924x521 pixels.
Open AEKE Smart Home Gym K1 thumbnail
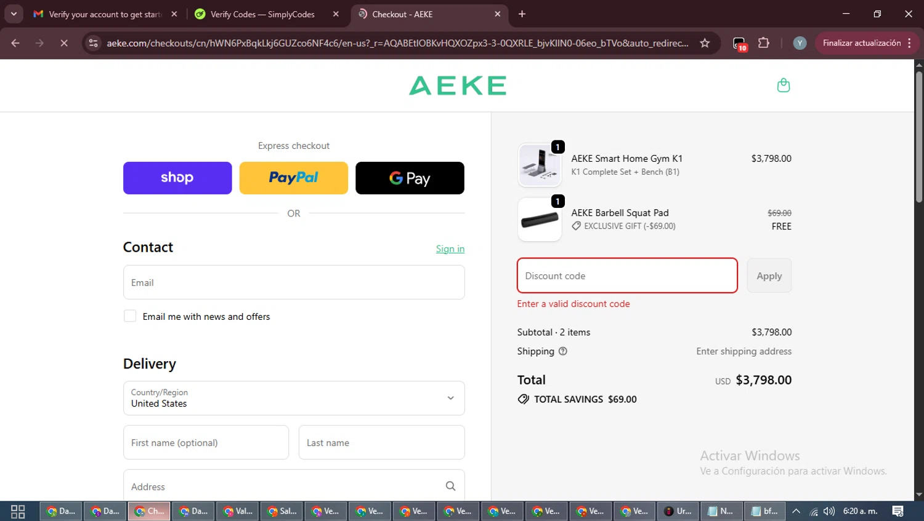540,165
